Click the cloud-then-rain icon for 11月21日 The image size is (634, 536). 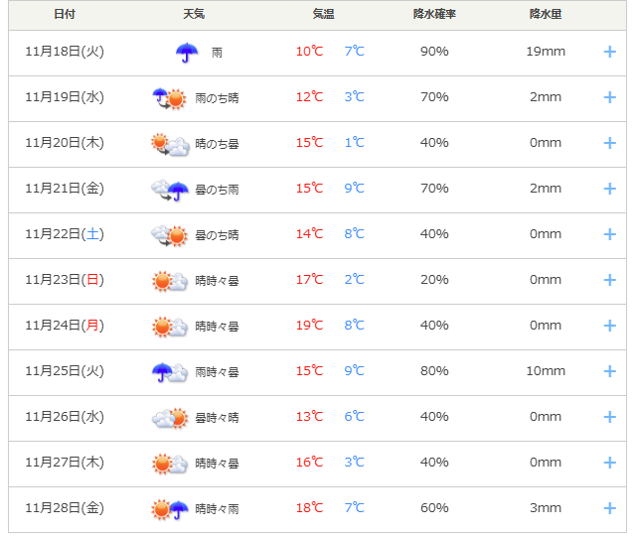(169, 189)
